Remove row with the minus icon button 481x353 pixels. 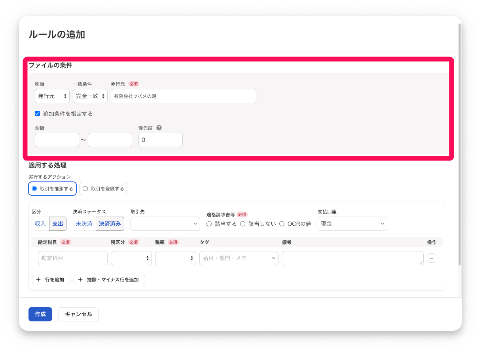click(432, 258)
